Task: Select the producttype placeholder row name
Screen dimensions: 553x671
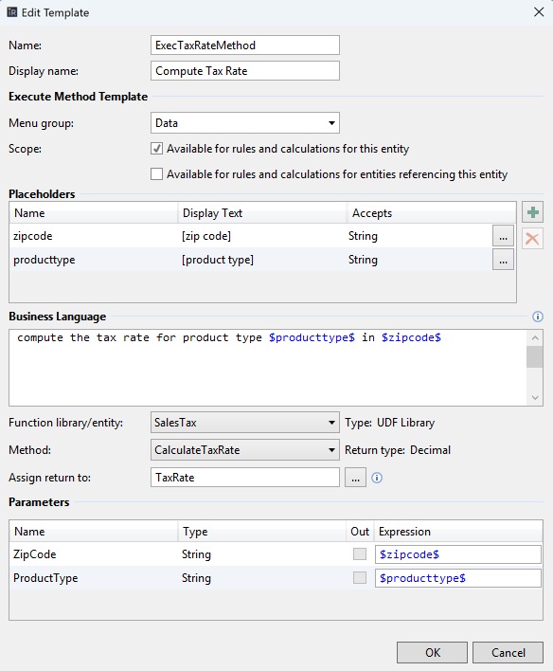Action: 45,260
